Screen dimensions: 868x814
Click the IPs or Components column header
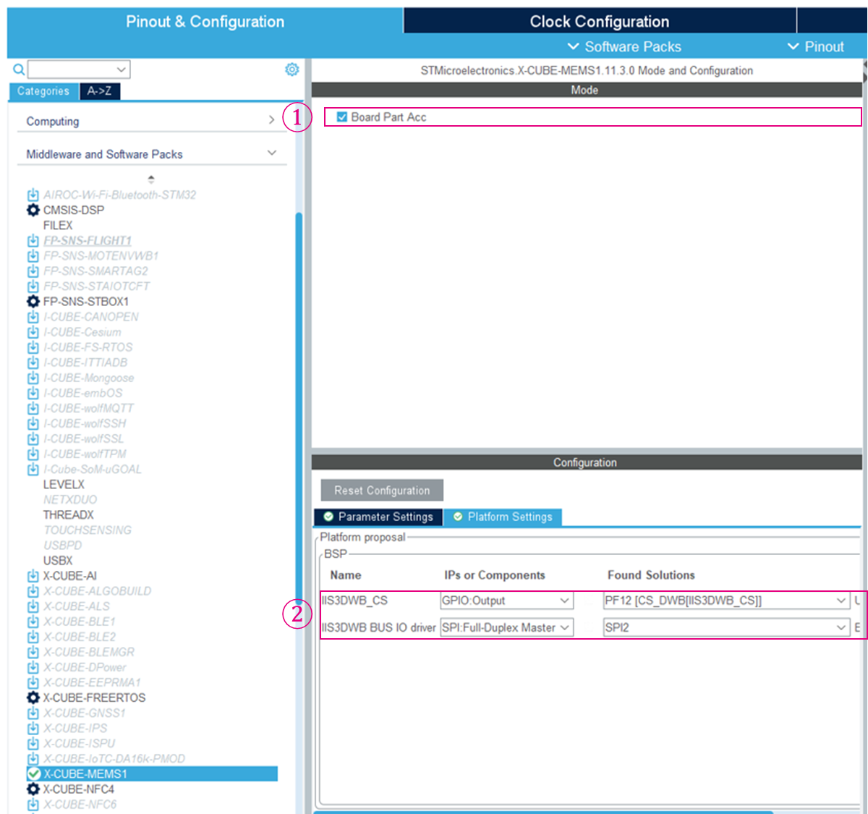(x=495, y=575)
